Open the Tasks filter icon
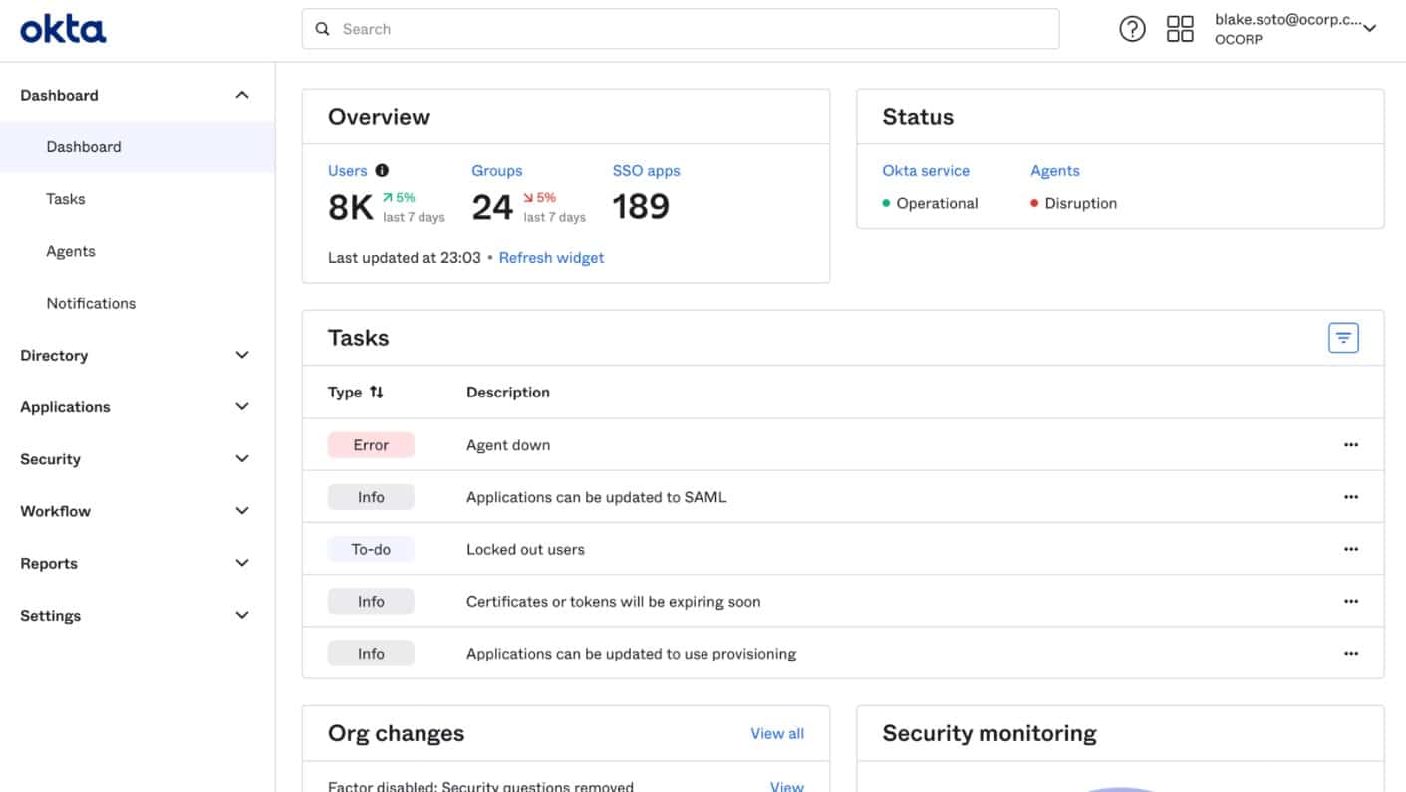Image resolution: width=1406 pixels, height=792 pixels. [x=1343, y=338]
